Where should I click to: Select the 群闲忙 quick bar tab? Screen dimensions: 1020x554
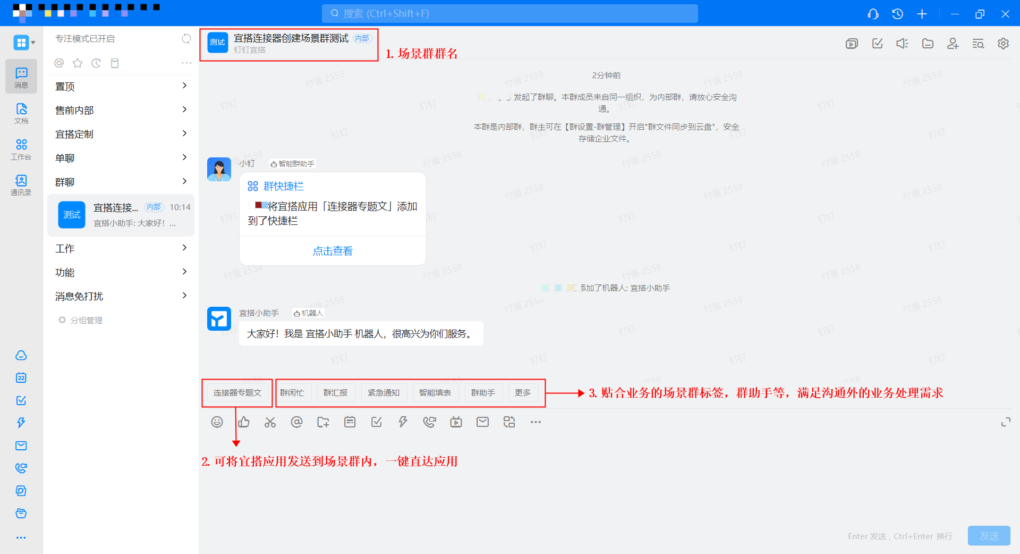point(292,393)
